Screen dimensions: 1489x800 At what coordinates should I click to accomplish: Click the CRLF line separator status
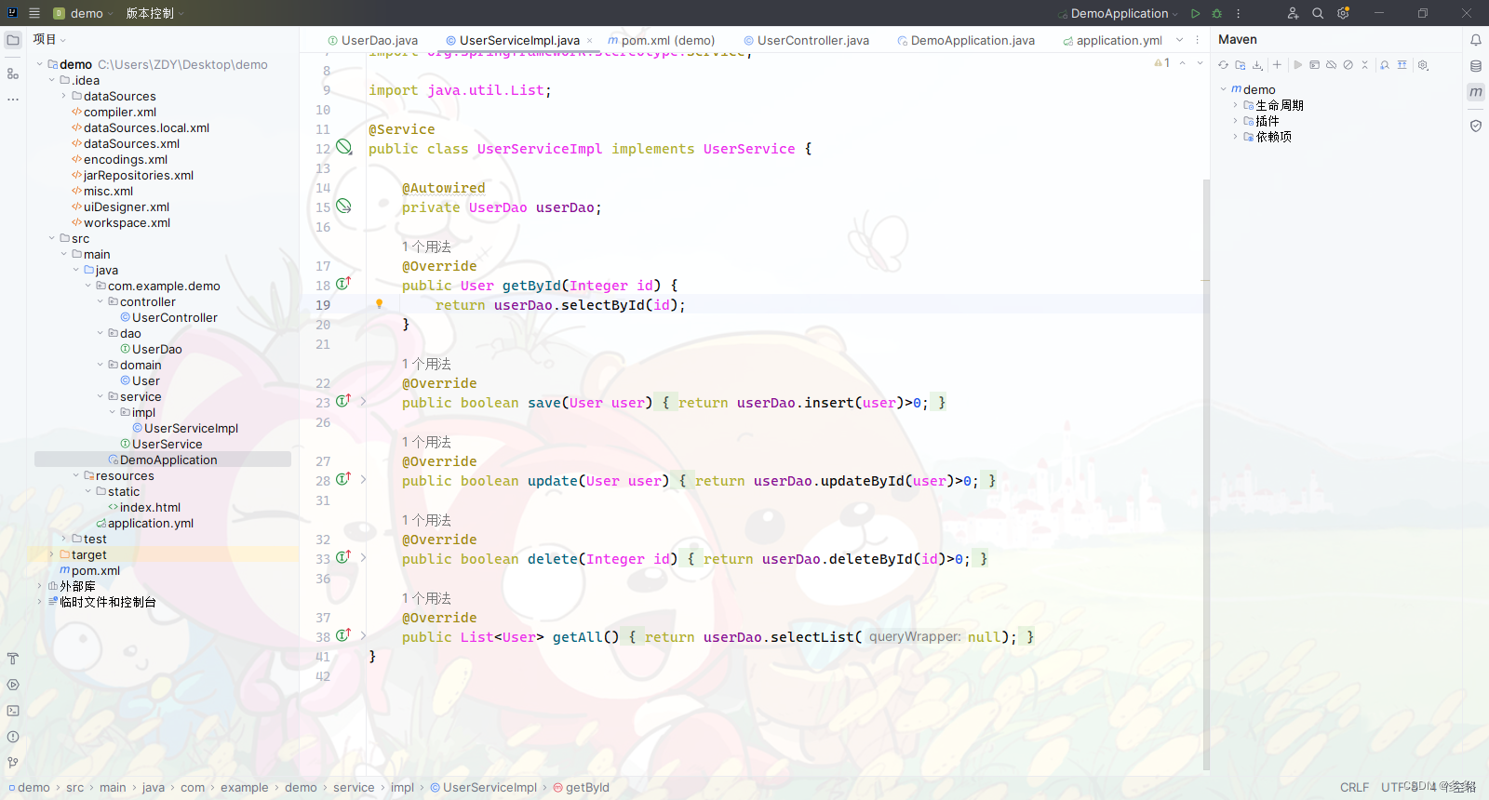[x=1354, y=788]
